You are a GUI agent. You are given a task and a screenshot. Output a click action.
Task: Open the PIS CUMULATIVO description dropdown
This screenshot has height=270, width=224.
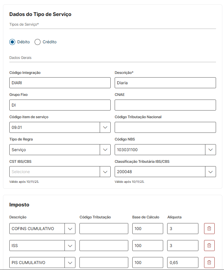point(70,262)
